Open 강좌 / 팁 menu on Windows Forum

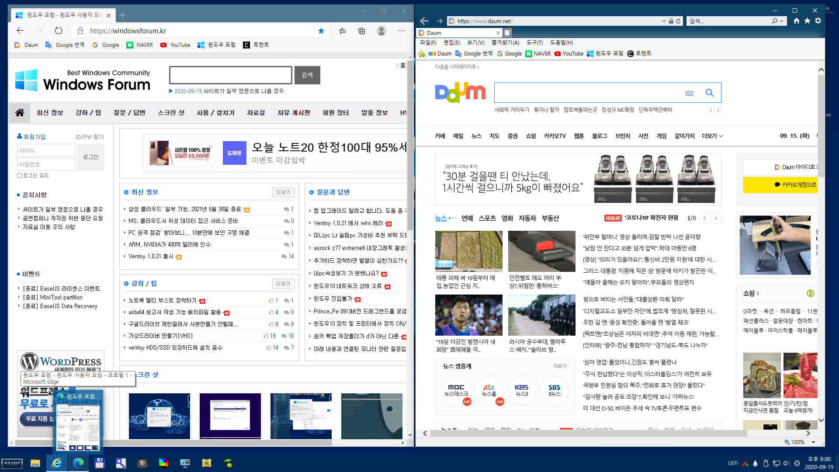pyautogui.click(x=88, y=113)
